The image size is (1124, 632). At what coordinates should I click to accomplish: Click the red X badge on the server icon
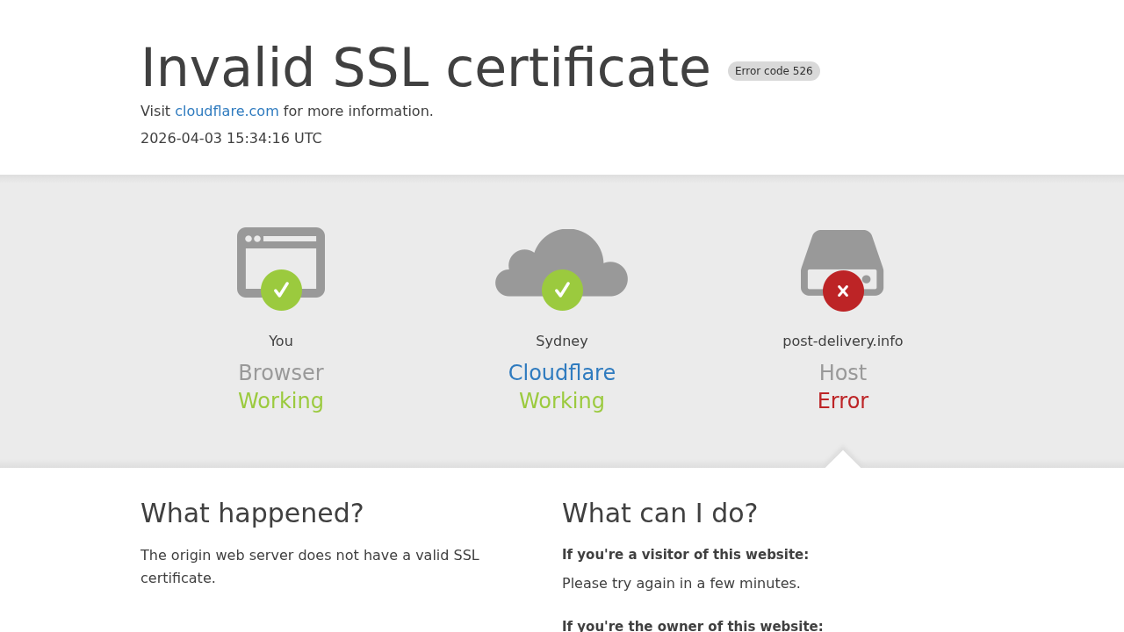coord(844,289)
